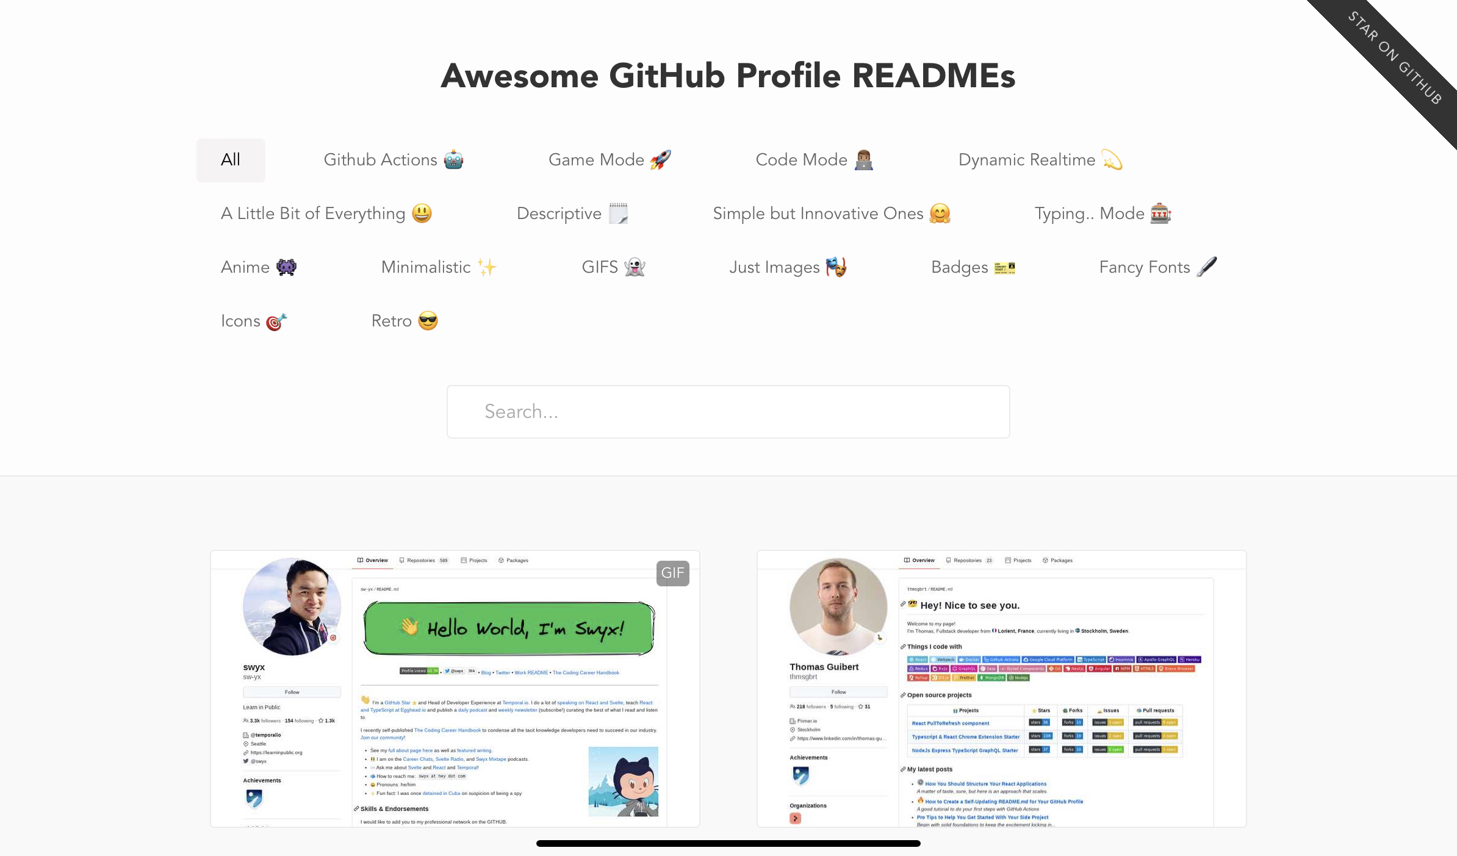Open the Icons dart target category

pyautogui.click(x=253, y=321)
